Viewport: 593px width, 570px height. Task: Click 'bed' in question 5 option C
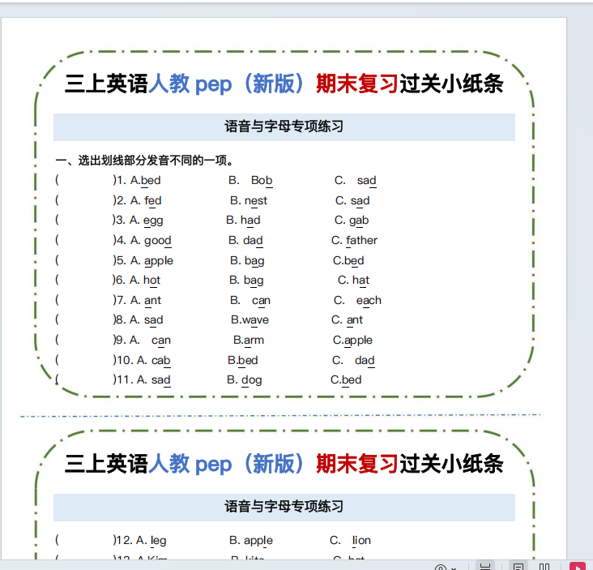(353, 261)
